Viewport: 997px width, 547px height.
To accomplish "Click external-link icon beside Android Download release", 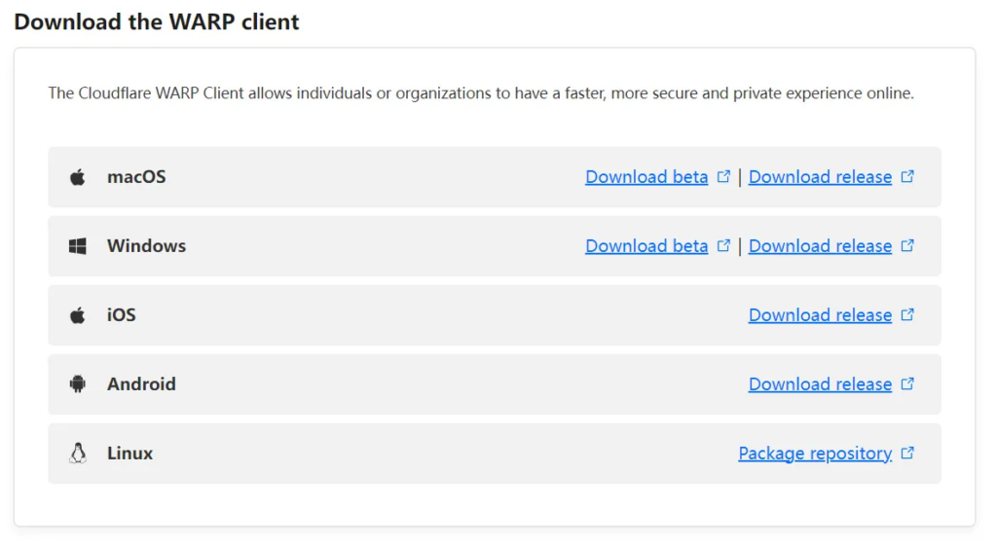I will 907,384.
